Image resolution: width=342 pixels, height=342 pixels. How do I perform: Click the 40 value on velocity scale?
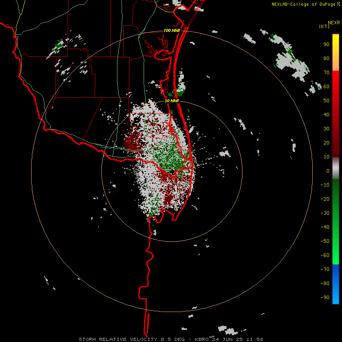point(326,114)
